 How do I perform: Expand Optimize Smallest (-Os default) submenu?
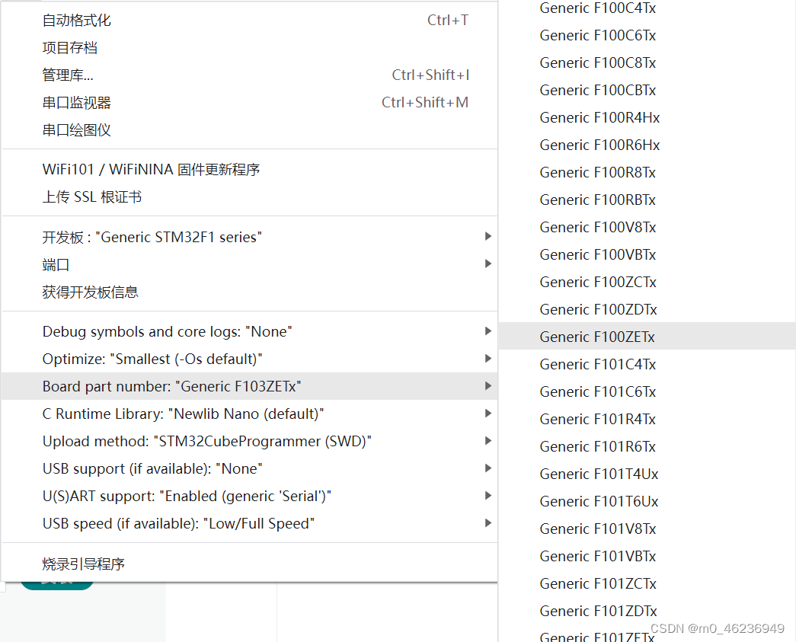(x=249, y=359)
